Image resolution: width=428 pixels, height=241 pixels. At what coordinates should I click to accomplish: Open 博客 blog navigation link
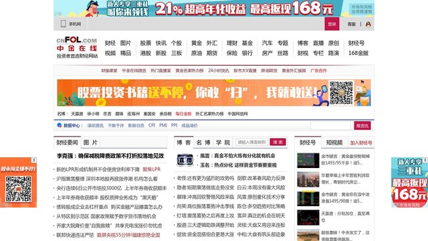303,43
